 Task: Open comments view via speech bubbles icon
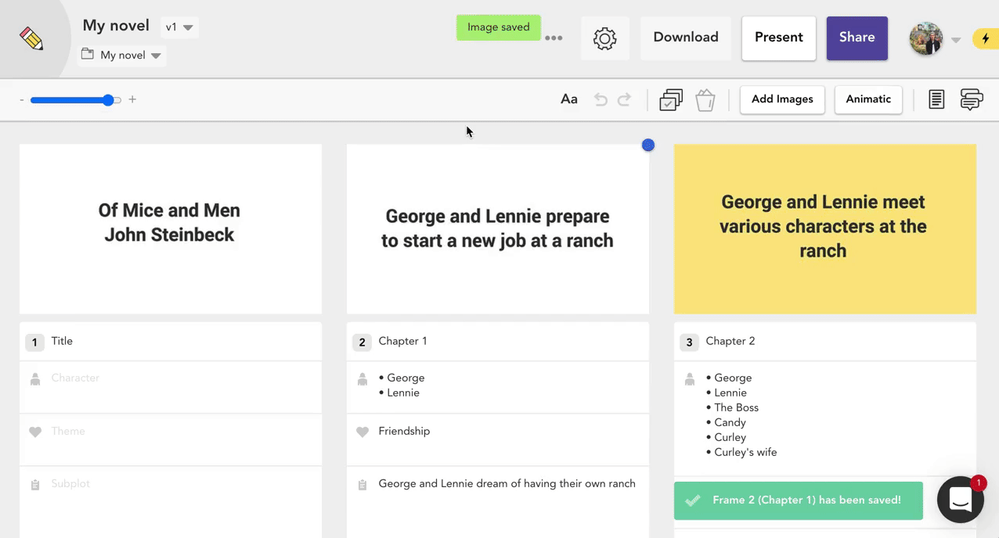point(971,99)
